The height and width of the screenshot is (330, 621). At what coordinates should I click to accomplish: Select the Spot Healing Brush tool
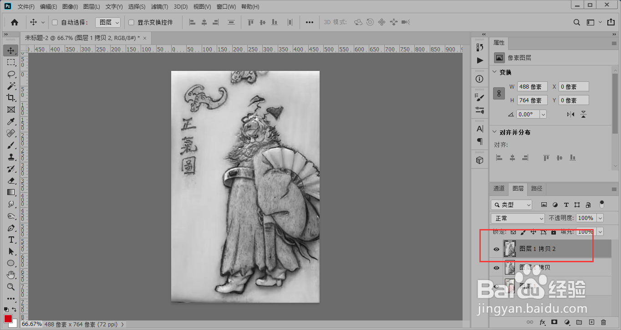point(11,133)
